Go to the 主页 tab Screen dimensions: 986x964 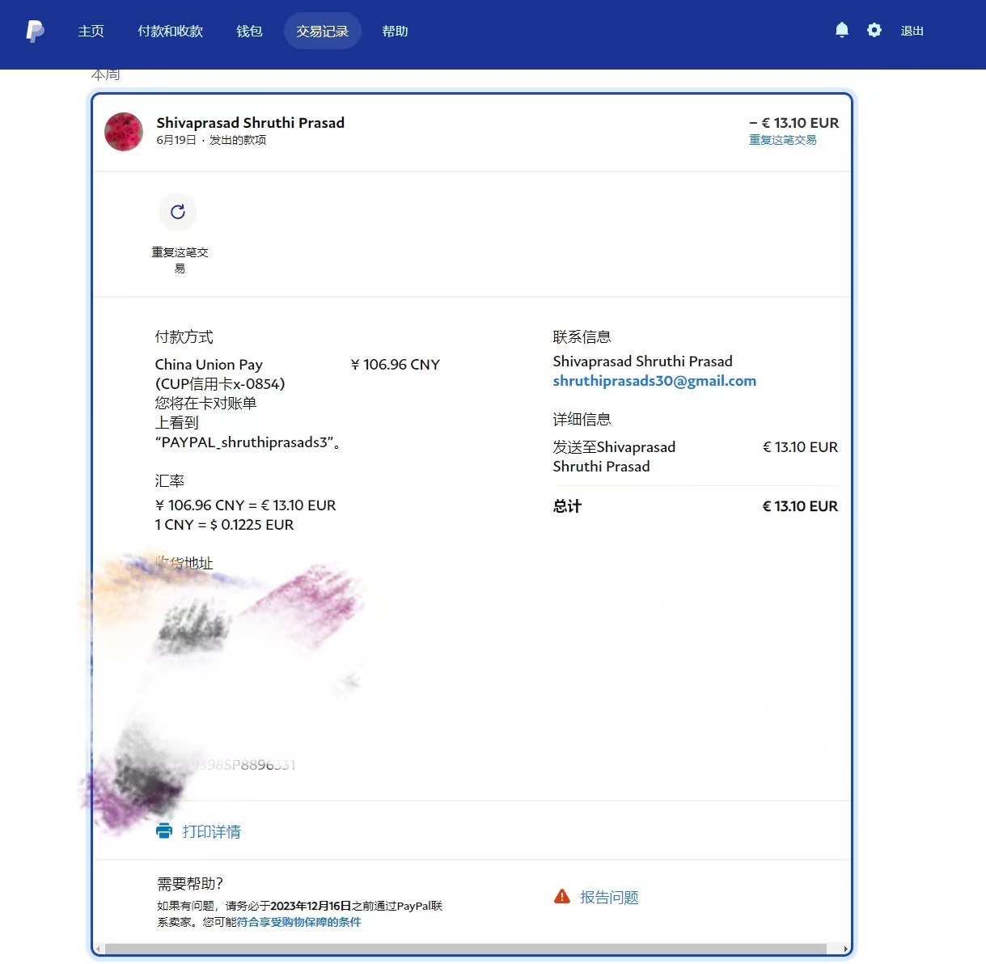(91, 32)
